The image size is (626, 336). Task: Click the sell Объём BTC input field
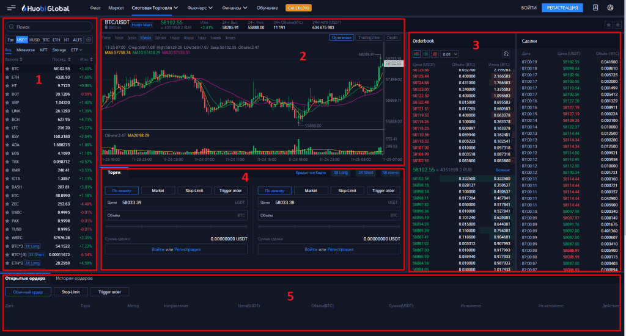[329, 215]
